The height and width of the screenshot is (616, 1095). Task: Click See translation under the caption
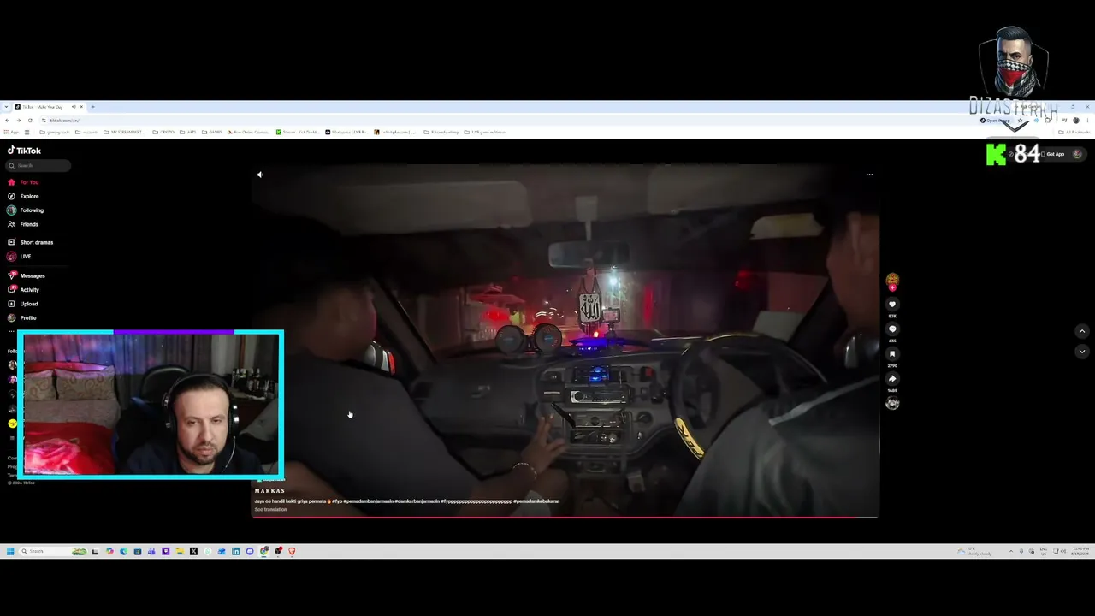tap(270, 510)
